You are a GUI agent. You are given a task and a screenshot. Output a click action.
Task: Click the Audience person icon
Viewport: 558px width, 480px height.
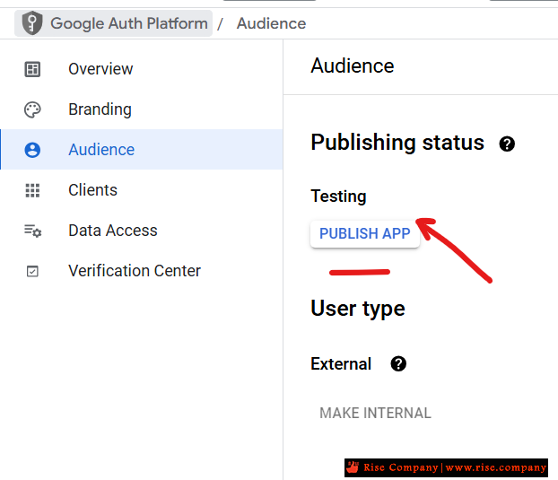tap(32, 150)
